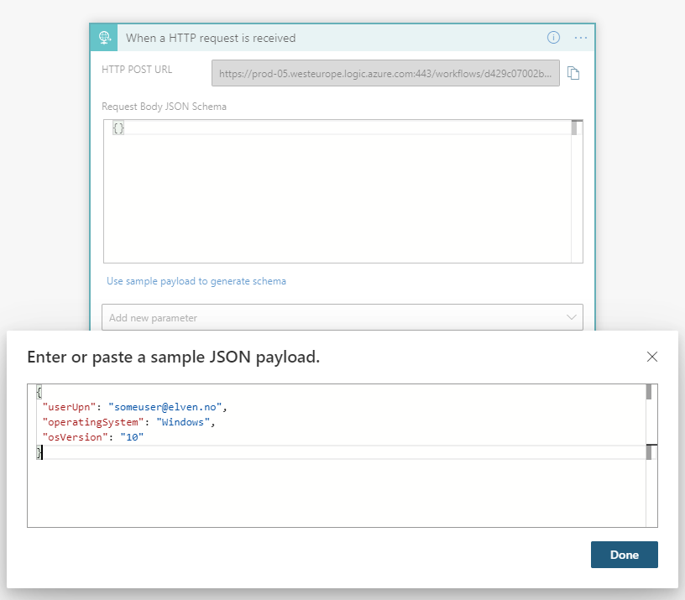Click the "10" value in payload
Viewport: 685px width, 600px height.
pos(132,437)
